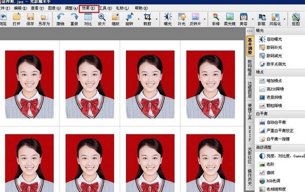Click 自动白平衡 in the panel
The width and height of the screenshot is (305, 192).
273,122
